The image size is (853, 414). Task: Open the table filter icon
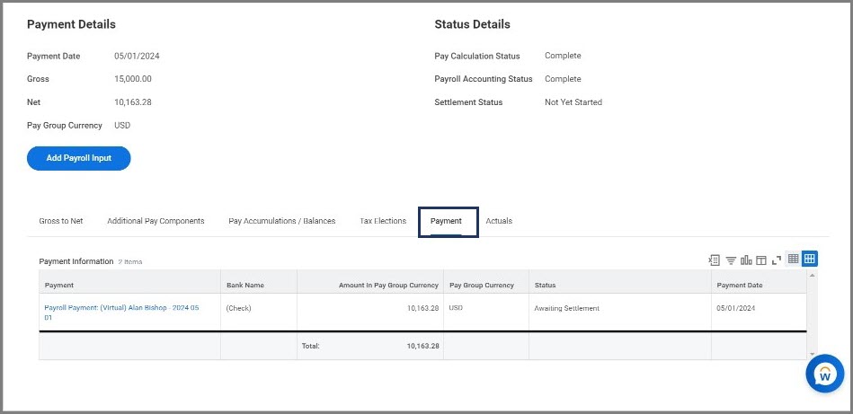click(731, 260)
